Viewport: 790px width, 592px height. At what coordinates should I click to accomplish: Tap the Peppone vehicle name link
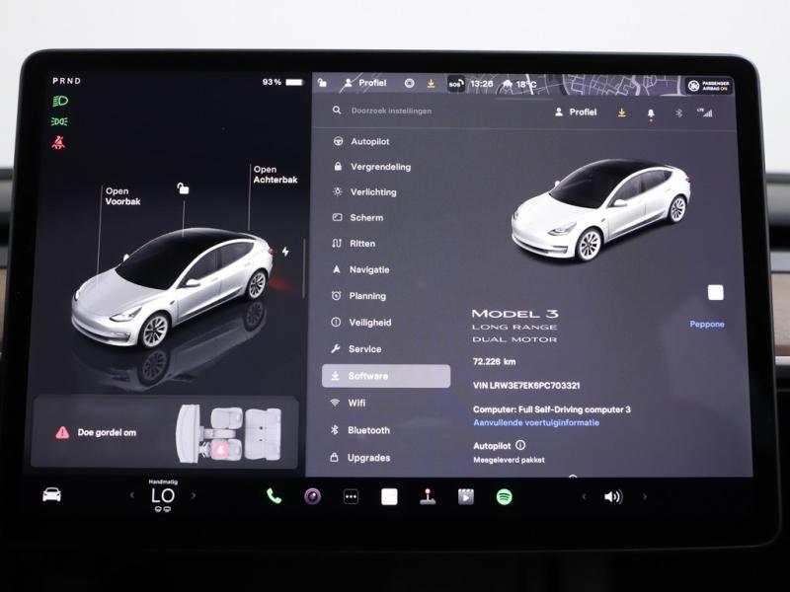707,325
